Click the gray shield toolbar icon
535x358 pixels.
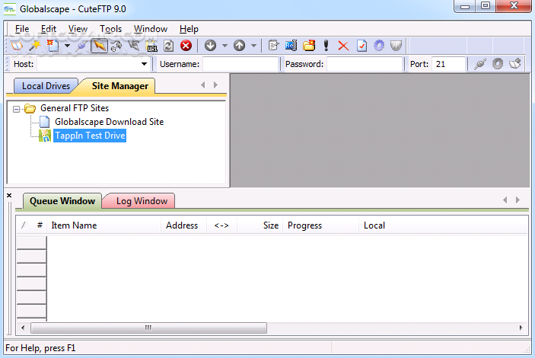tap(396, 46)
